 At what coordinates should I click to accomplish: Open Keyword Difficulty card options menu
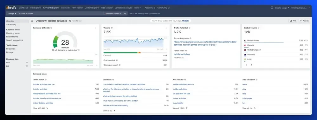[x=96, y=28]
